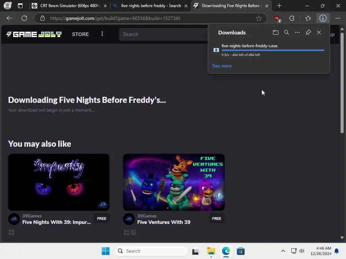Click the gamejolt.com address bar URL
Viewport: 346px width, 259px height.
115,18
